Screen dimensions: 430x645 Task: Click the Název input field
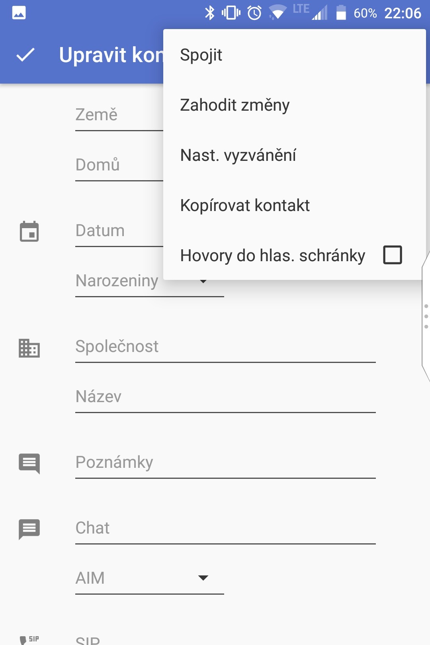[x=225, y=397]
